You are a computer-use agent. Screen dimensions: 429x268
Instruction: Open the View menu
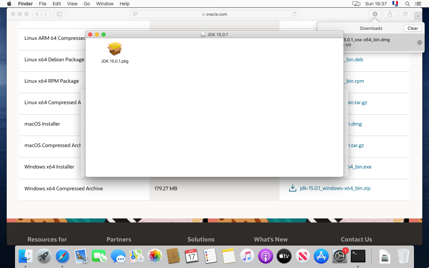click(72, 4)
